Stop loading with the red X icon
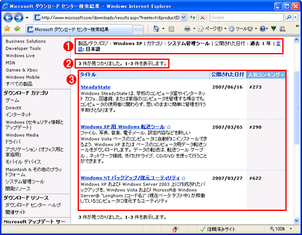The image size is (302, 235). 202,18
